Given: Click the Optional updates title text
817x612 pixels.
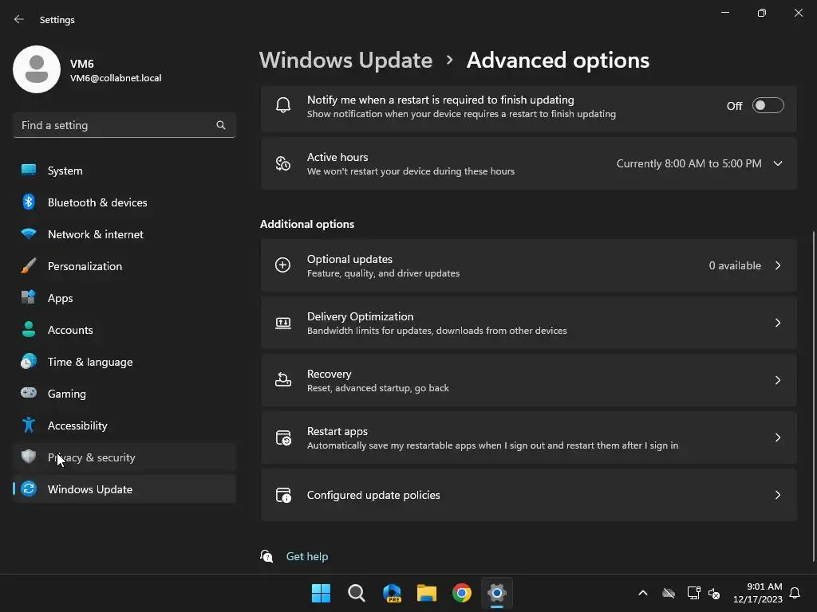Looking at the screenshot, I should coord(349,259).
